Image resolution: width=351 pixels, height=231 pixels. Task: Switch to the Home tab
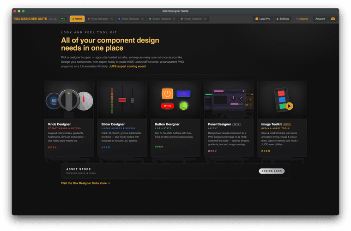77,19
